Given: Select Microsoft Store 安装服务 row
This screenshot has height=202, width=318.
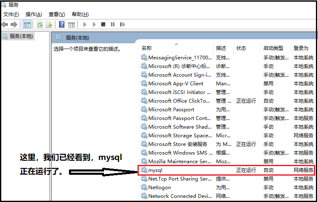Looking at the screenshot, I should 227,144.
